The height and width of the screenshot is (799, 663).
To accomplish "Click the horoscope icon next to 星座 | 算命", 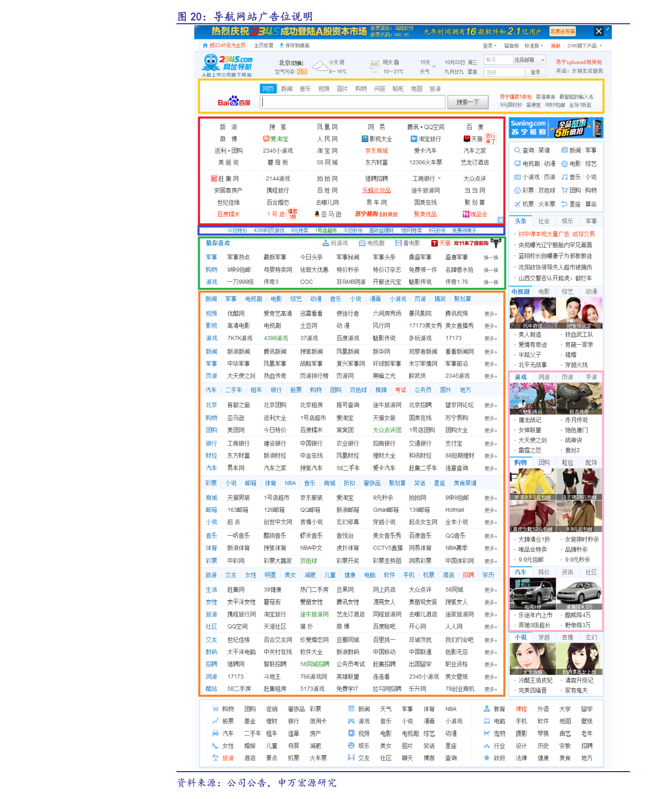I will coord(564,204).
